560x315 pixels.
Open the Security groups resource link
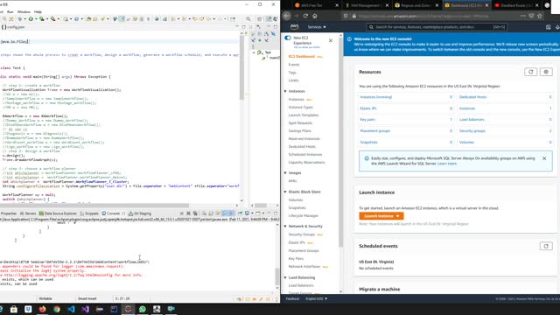tap(472, 131)
